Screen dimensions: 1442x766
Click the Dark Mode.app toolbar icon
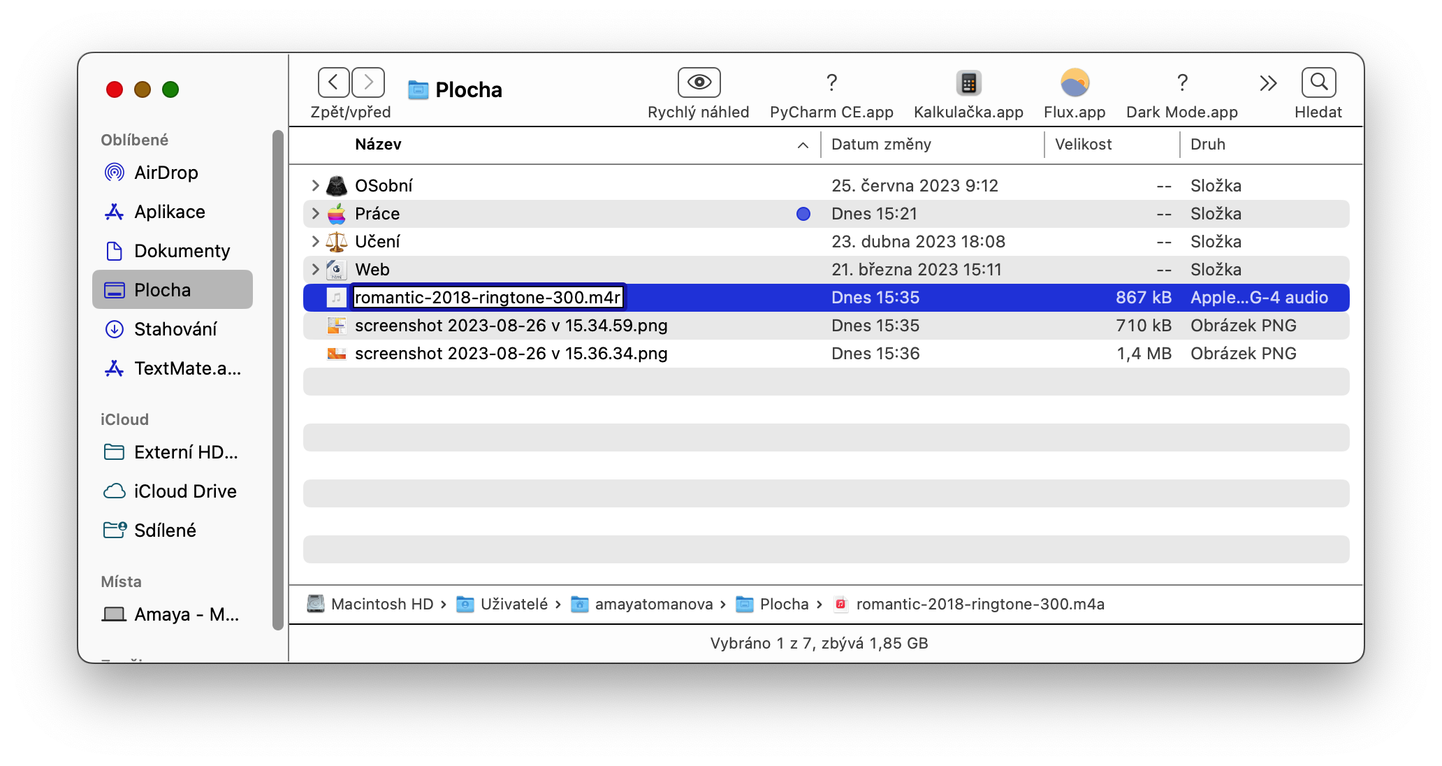click(1182, 83)
